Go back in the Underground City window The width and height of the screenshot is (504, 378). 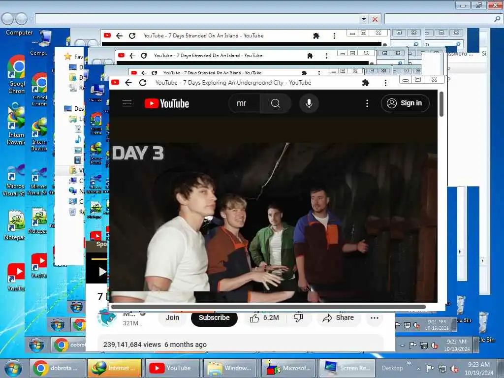(128, 83)
